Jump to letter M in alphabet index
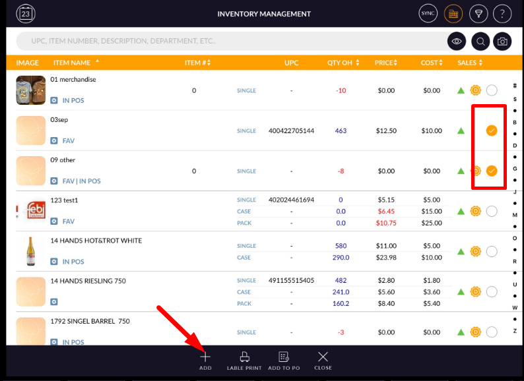 515,215
